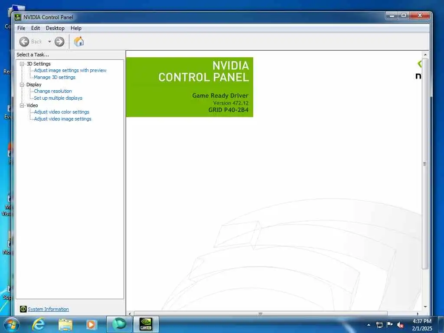Viewport: 444px width, 333px height.
Task: Show hidden tray icons arrow
Action: tap(369, 325)
